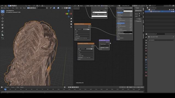Select the Transform tool in the viewport toolbar
Viewport: 175px width, 98px height.
(x=2, y=28)
